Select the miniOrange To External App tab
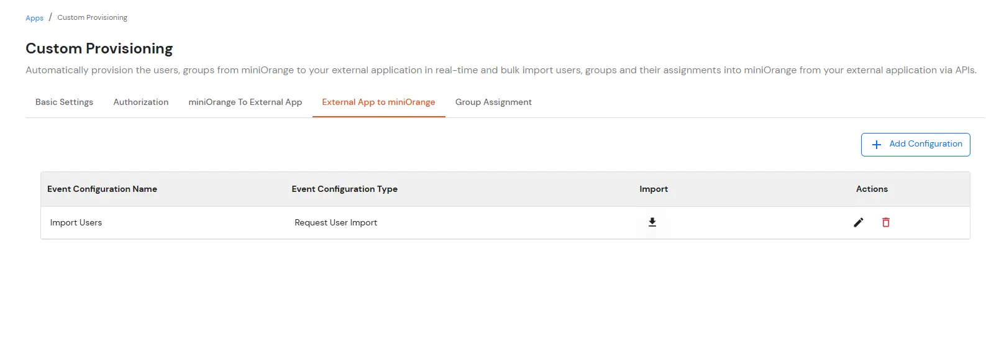 [245, 102]
